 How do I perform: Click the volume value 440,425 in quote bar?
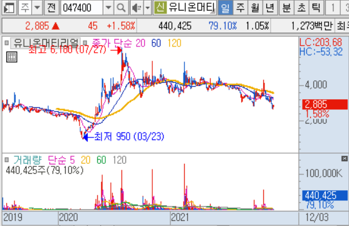175,26
